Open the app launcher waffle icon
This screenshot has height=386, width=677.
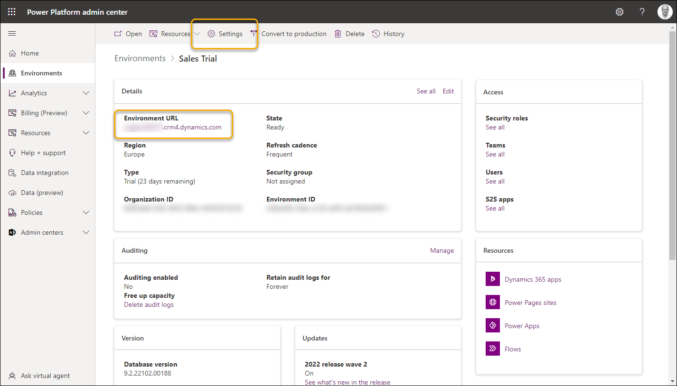click(11, 12)
